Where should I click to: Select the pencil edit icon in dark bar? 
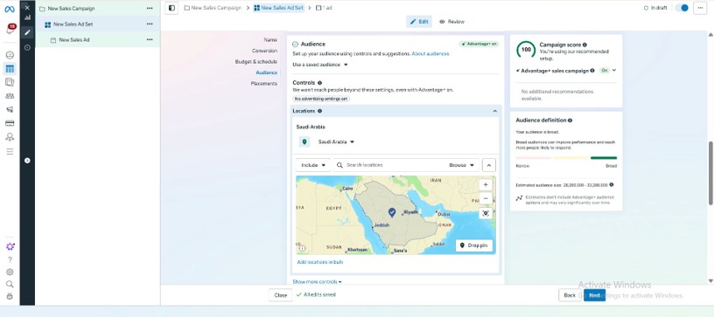coord(27,32)
